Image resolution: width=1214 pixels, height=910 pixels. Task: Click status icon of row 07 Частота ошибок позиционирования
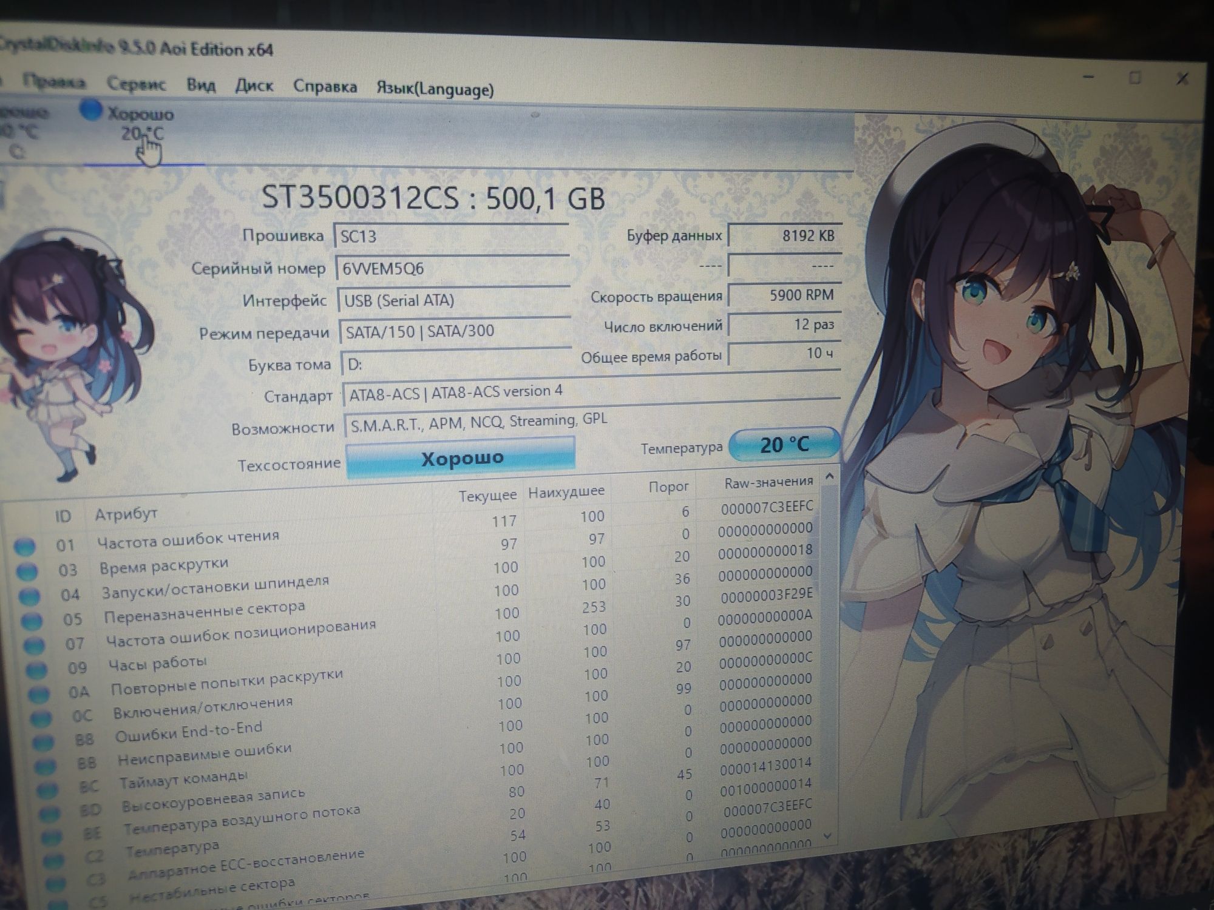35,645
